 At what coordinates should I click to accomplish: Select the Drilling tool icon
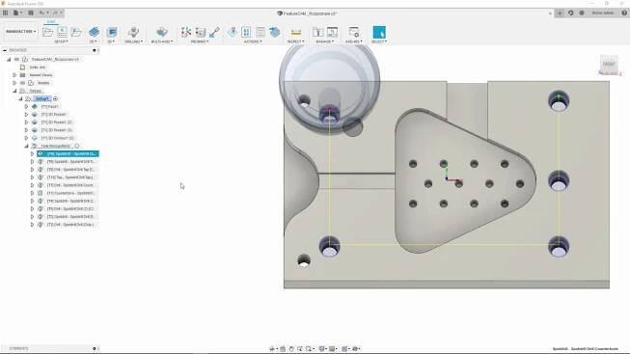133,32
